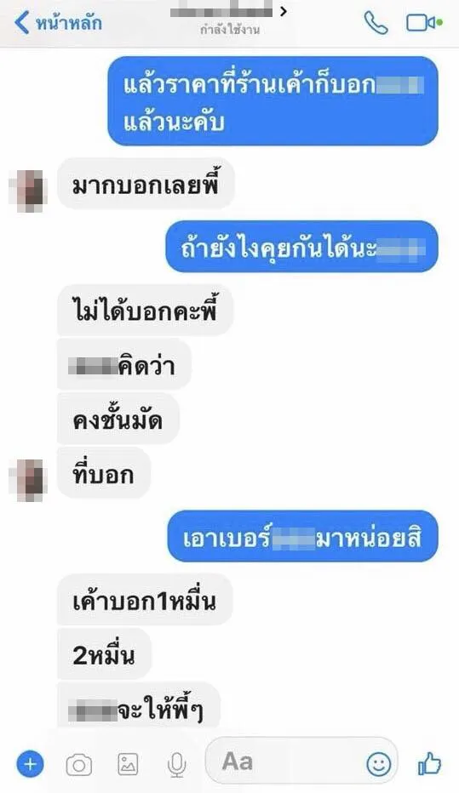Open sender's avatar next to ที่บอก
Viewport: 459px width, 793px height.
coord(28,481)
